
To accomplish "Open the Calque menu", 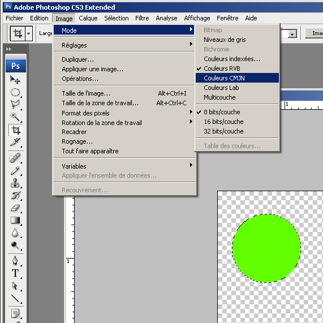I will pyautogui.click(x=88, y=18).
